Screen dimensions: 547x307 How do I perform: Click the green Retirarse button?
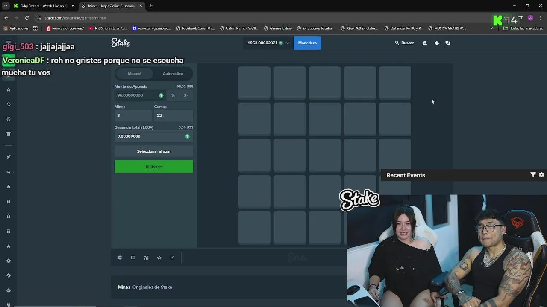pyautogui.click(x=154, y=167)
